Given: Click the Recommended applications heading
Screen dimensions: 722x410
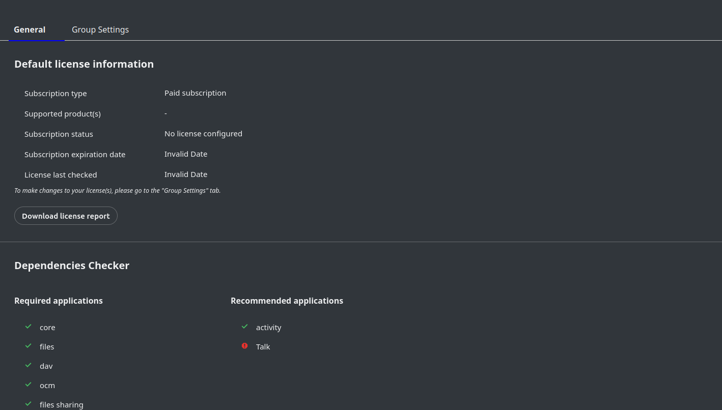Looking at the screenshot, I should point(287,301).
